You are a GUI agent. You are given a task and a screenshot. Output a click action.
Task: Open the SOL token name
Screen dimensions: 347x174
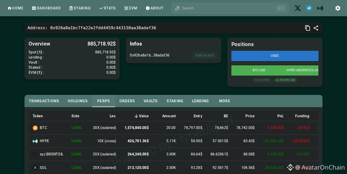point(43,168)
